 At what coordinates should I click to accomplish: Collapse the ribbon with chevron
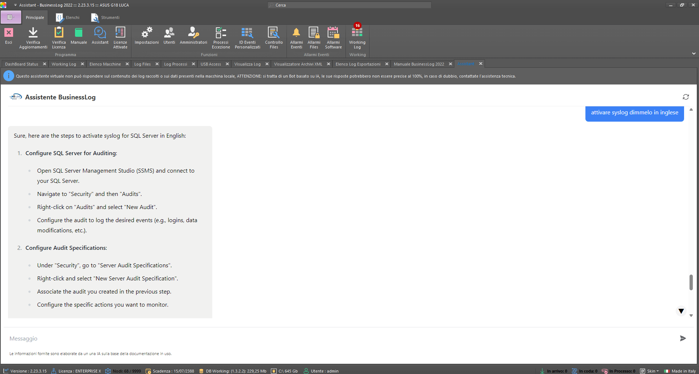(694, 54)
